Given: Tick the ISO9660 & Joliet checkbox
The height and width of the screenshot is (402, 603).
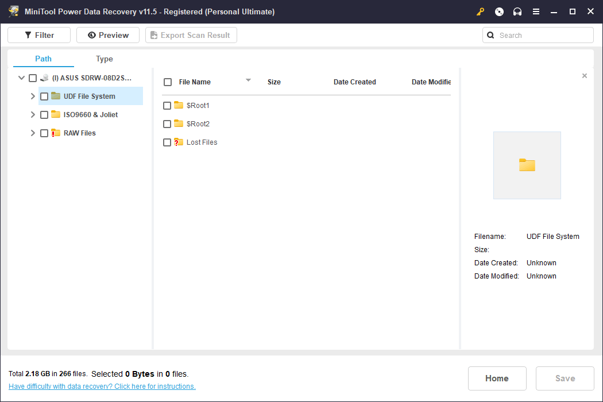Looking at the screenshot, I should pos(44,115).
